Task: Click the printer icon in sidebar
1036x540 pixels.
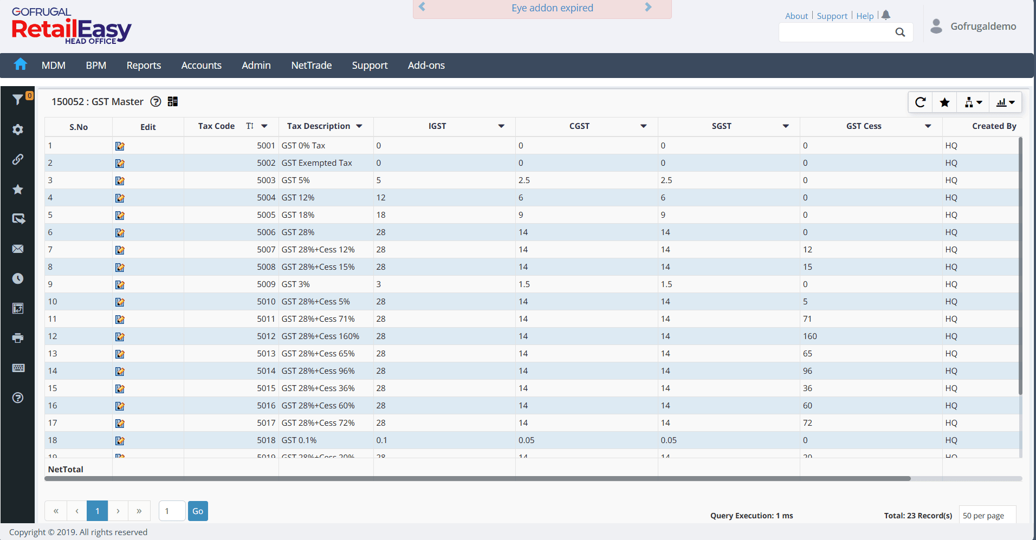Action: pyautogui.click(x=18, y=338)
